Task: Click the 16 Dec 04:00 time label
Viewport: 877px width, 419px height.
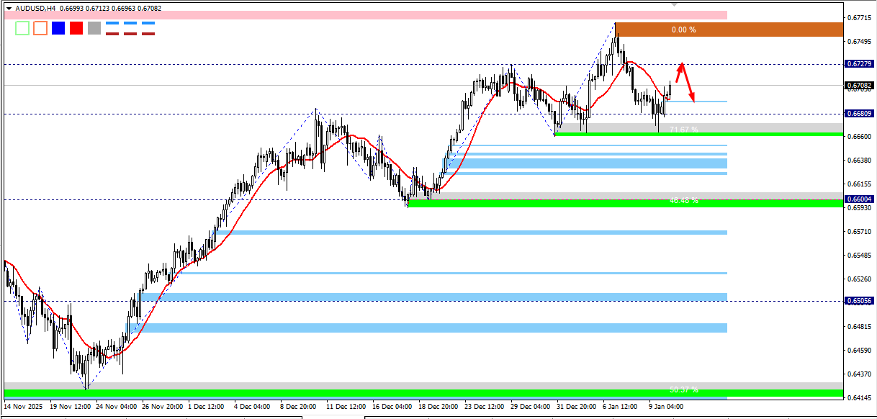Action: click(393, 407)
